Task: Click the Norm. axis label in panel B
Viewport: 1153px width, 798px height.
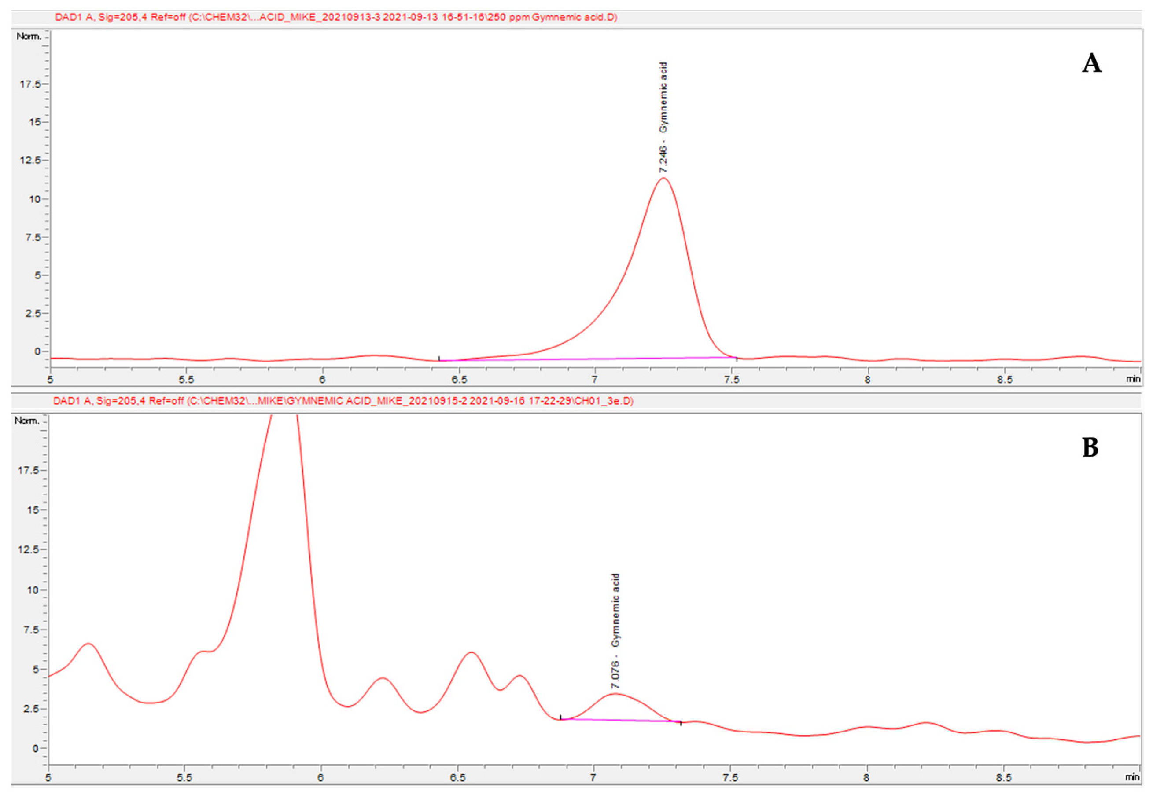Action: coord(27,421)
